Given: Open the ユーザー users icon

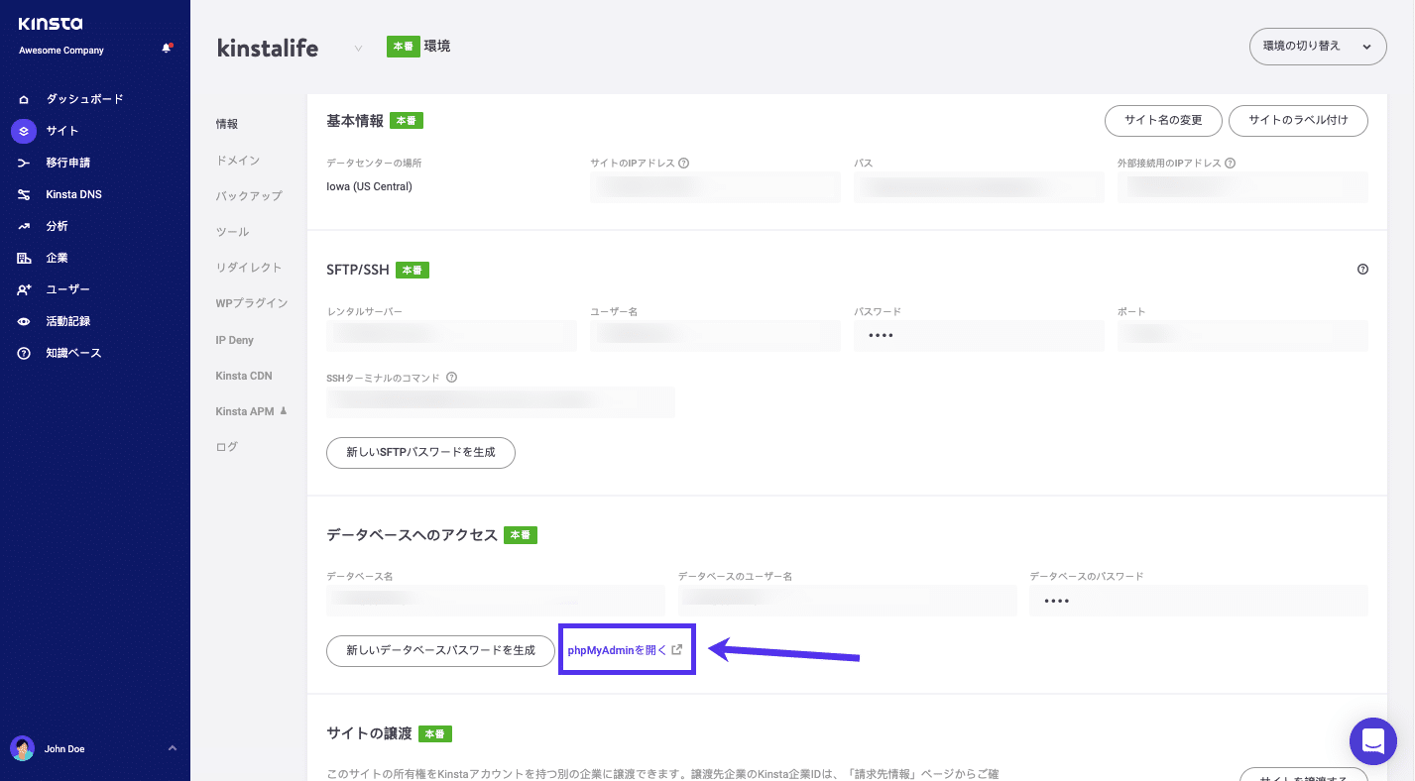Looking at the screenshot, I should (24, 288).
